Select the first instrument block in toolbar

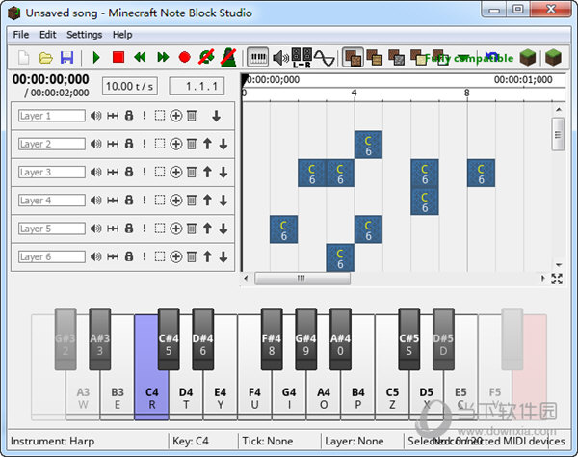coord(353,57)
